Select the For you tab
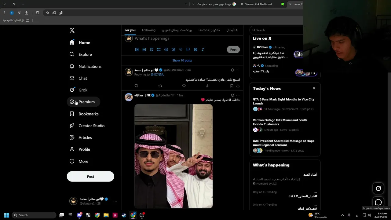This screenshot has height=220, width=391. pyautogui.click(x=130, y=30)
